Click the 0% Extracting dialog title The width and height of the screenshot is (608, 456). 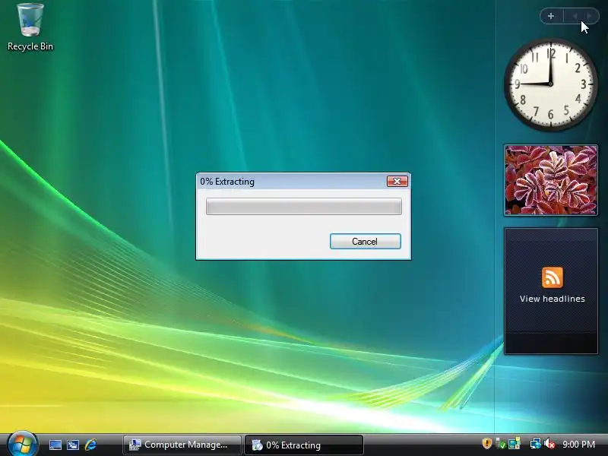click(x=227, y=182)
